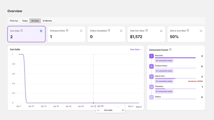Click the Abandoned: 1 ($786) label
Image resolution: width=214 pixels, height=120 pixels.
coord(196,81)
